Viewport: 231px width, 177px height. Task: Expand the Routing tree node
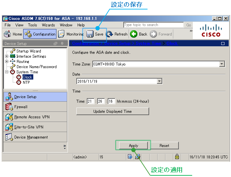pos(7,61)
